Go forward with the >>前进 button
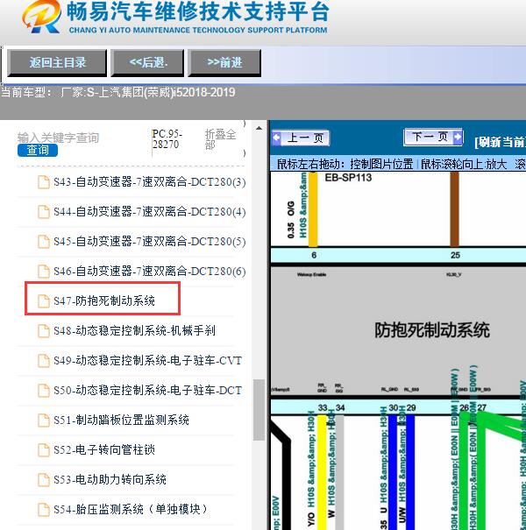526x530 pixels. coord(224,62)
